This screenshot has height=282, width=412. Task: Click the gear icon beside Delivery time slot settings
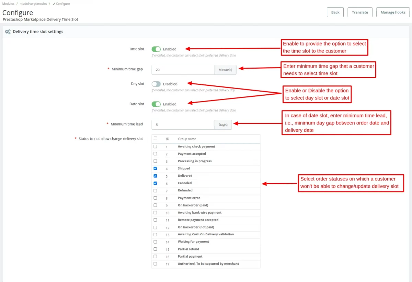(8, 31)
